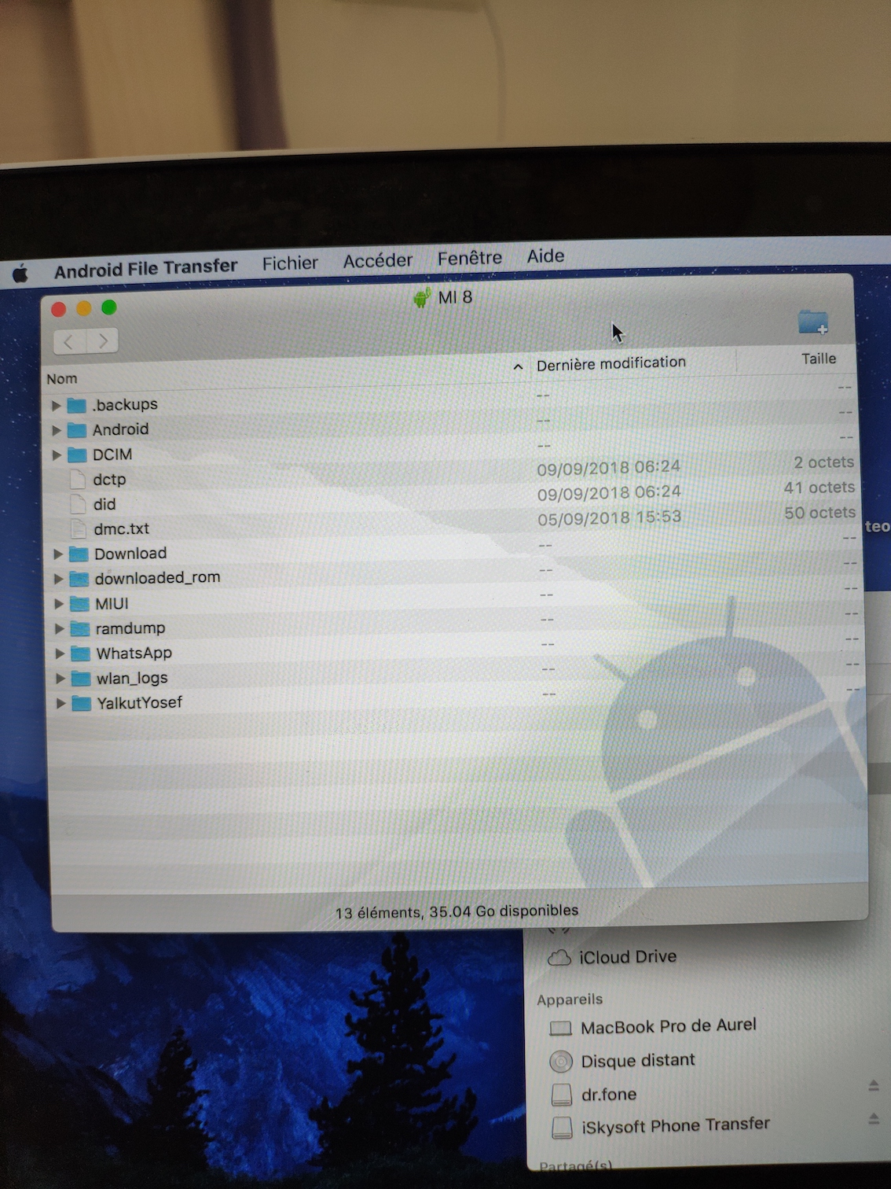Viewport: 891px width, 1189px height.
Task: Expand the Android folder triangle
Action: (57, 431)
